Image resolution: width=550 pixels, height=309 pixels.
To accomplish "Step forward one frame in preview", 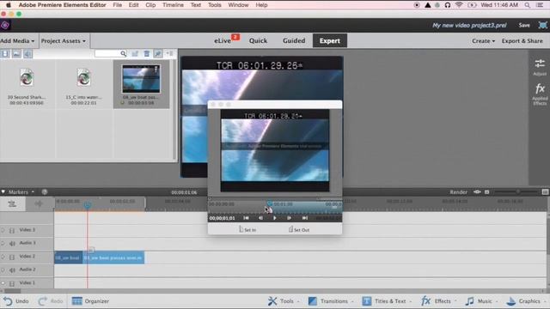I will 289,218.
